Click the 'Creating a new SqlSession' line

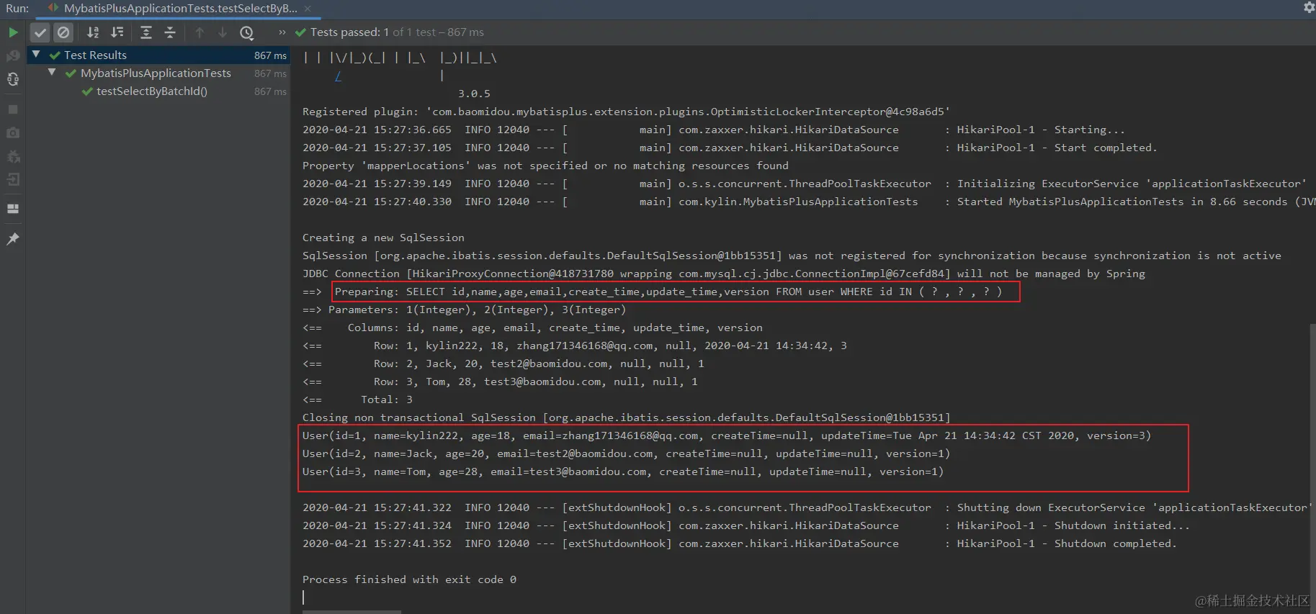pyautogui.click(x=383, y=238)
